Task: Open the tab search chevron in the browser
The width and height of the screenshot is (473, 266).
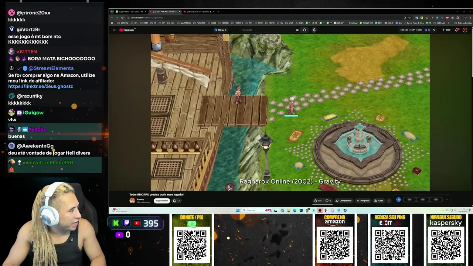Action: tap(112, 11)
